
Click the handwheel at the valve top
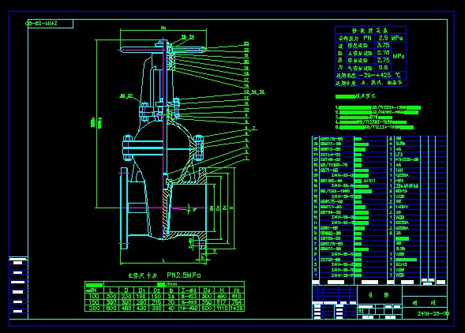(163, 50)
